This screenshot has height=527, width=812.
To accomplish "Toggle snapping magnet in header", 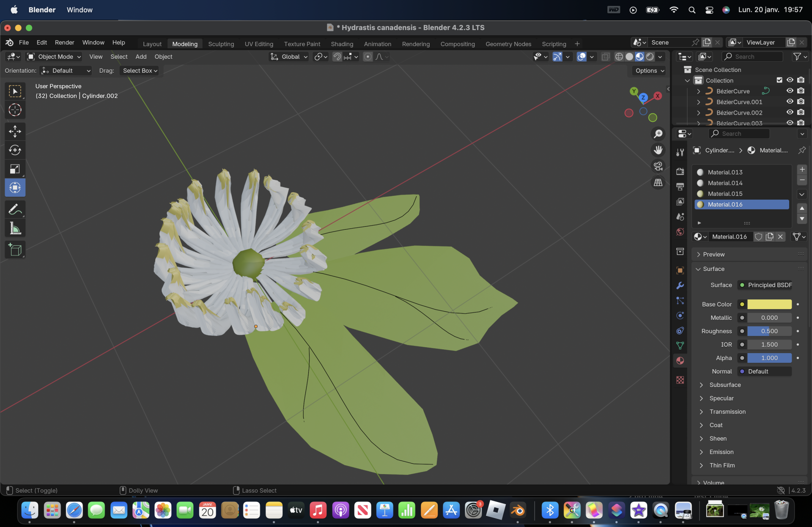I will click(x=337, y=57).
